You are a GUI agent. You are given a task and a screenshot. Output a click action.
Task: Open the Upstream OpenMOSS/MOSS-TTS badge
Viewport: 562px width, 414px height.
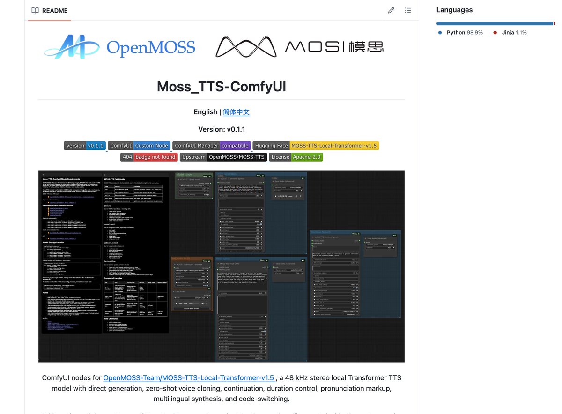click(x=223, y=157)
